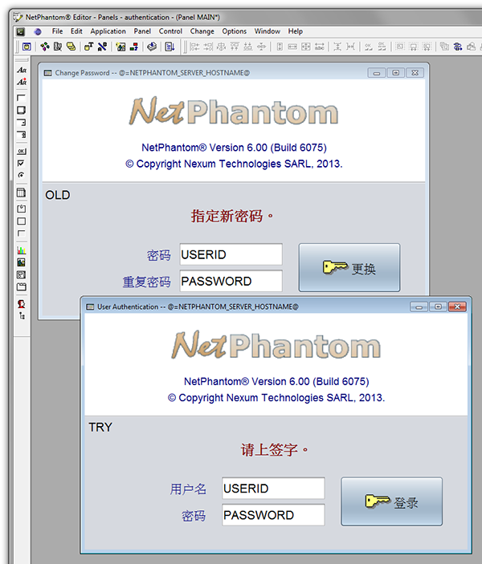Open the File menu

pos(57,31)
